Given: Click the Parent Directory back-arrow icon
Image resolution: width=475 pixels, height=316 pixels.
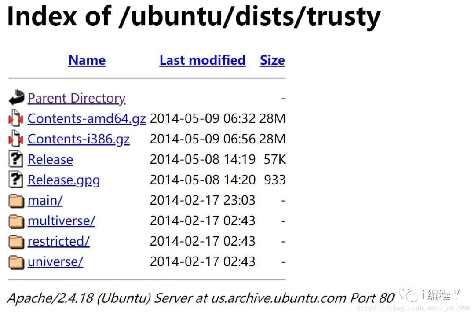Looking at the screenshot, I should pyautogui.click(x=16, y=97).
